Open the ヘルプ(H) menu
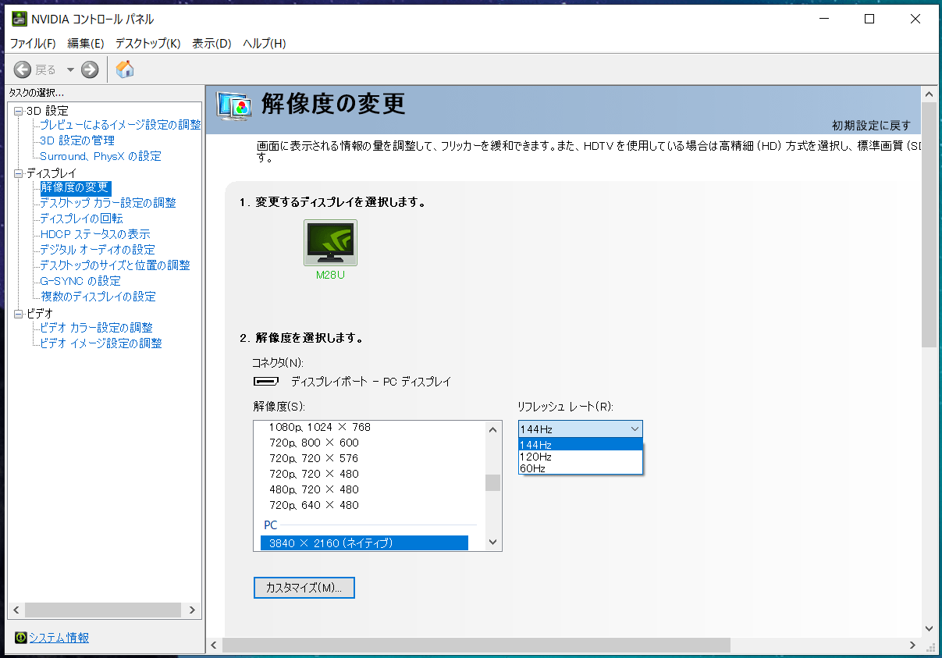942x658 pixels. tap(265, 44)
